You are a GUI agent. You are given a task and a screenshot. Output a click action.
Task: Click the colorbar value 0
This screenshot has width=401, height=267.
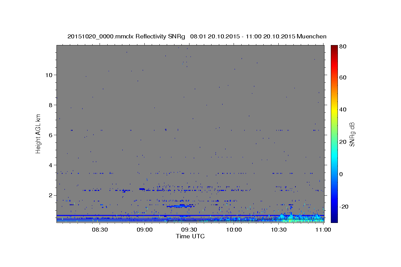click(x=341, y=174)
